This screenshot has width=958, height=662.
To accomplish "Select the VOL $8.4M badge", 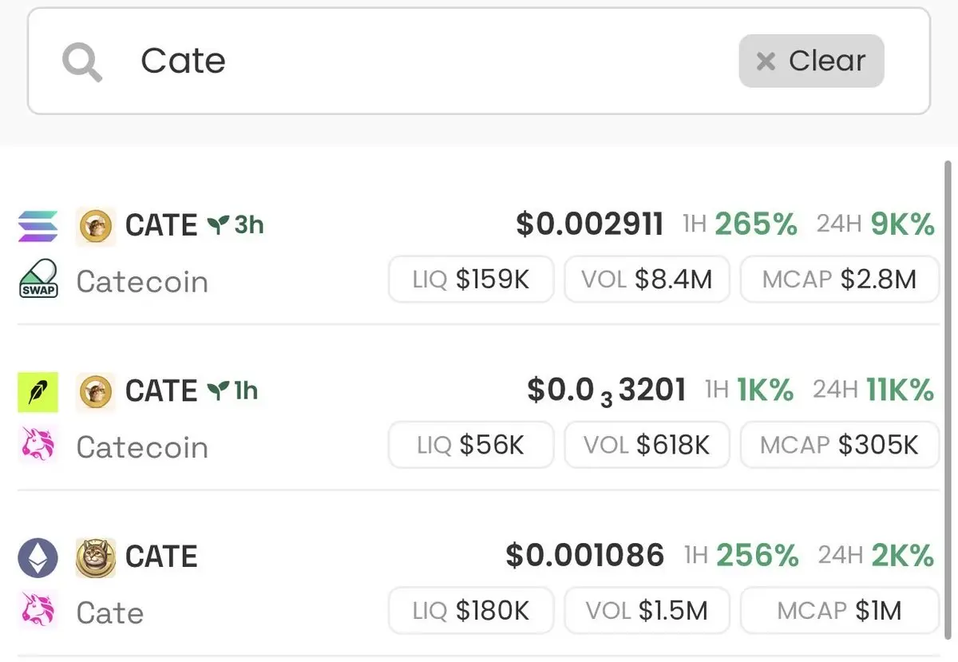I will [x=647, y=279].
